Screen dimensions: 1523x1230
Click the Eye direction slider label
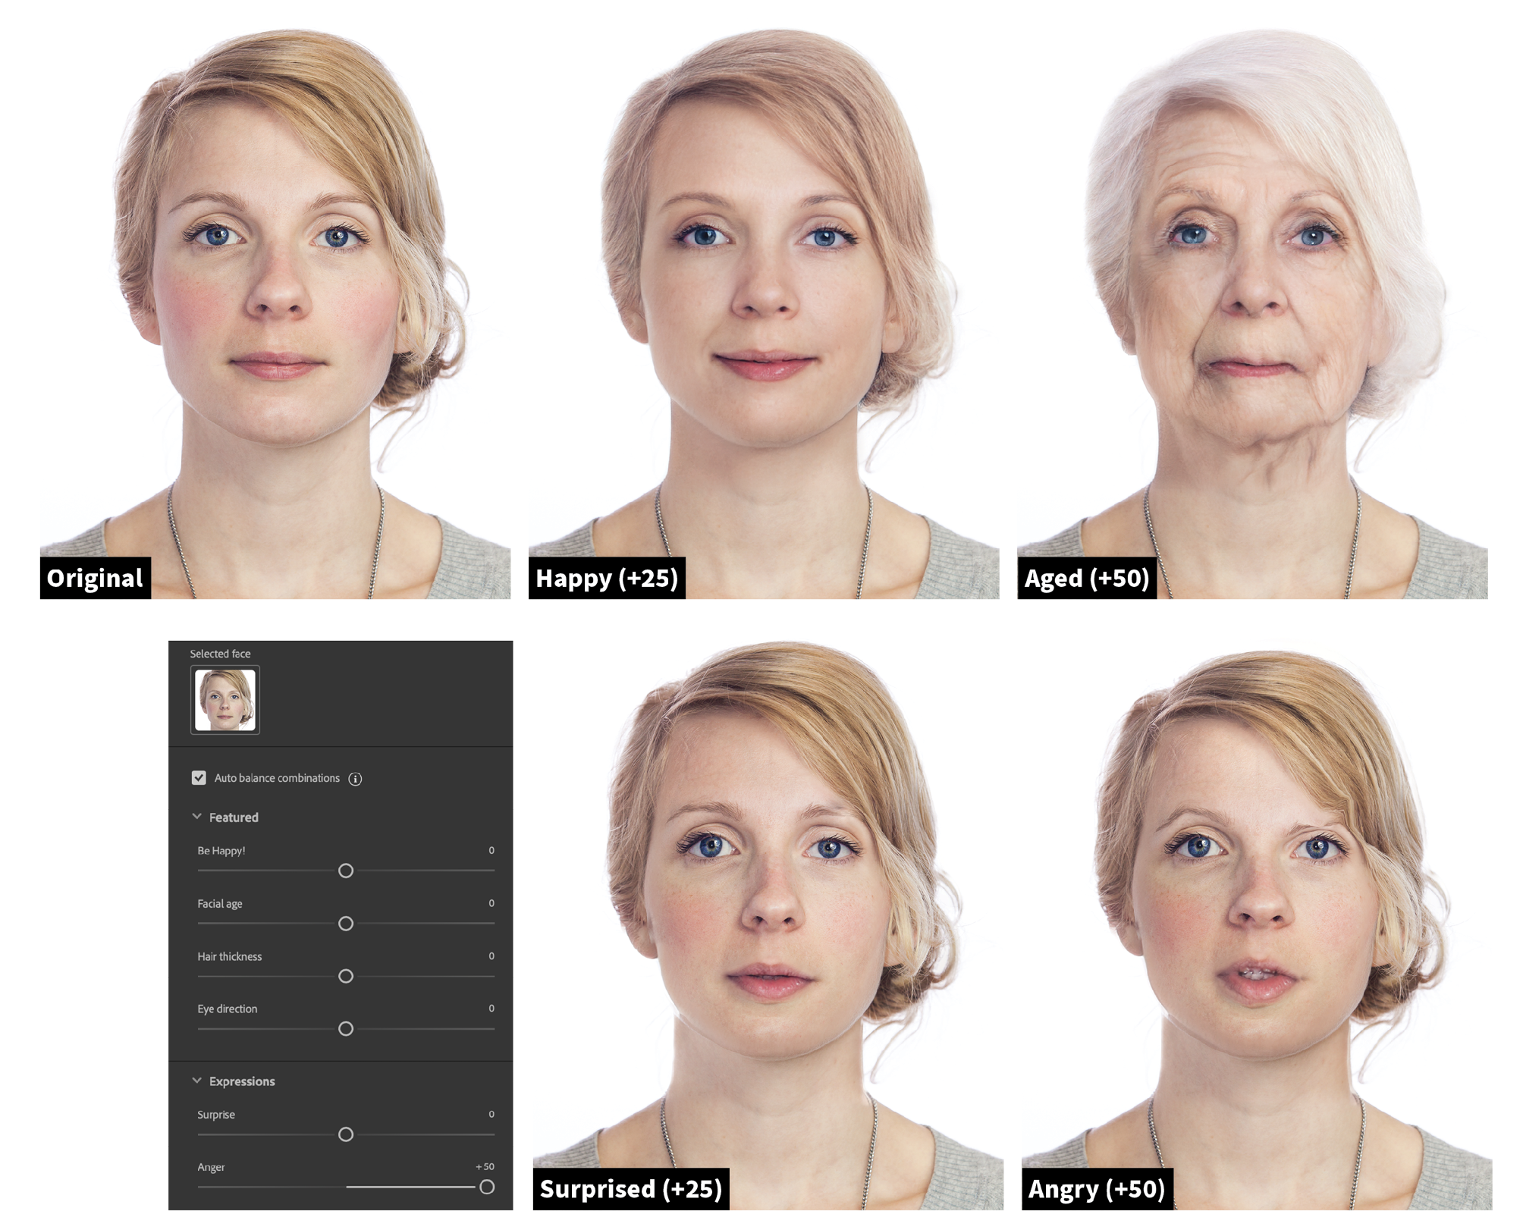tap(228, 1009)
